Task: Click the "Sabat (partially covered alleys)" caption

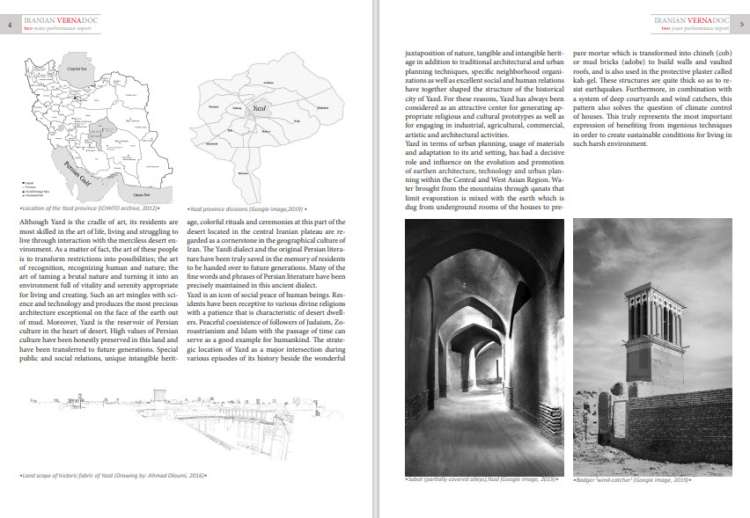Action: pyautogui.click(x=482, y=478)
